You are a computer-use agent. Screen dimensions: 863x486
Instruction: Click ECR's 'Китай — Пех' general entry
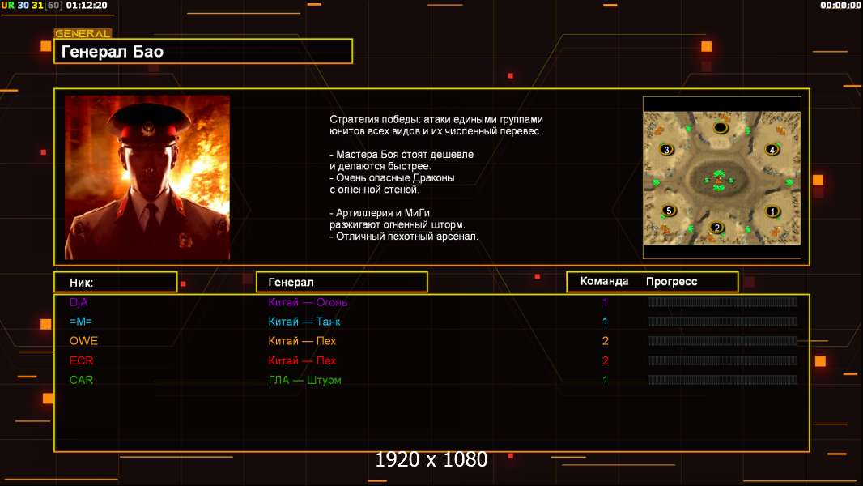click(x=302, y=360)
